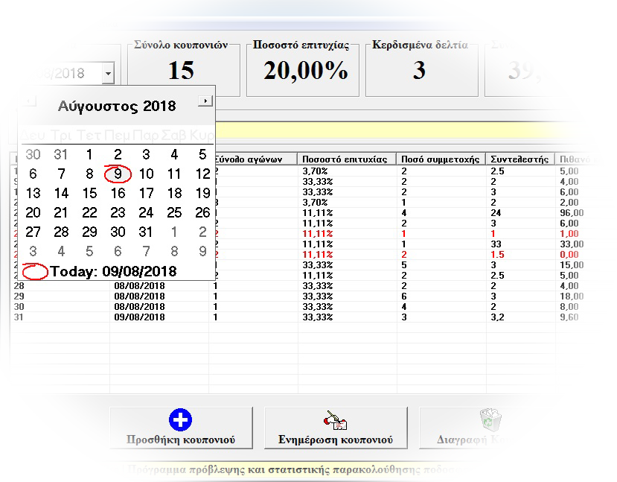Click the blue plus icon for adding a coupon
Viewport: 617px width, 482px height.
181,419
